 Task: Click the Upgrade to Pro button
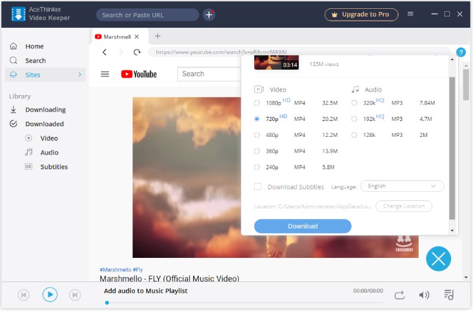pyautogui.click(x=361, y=14)
